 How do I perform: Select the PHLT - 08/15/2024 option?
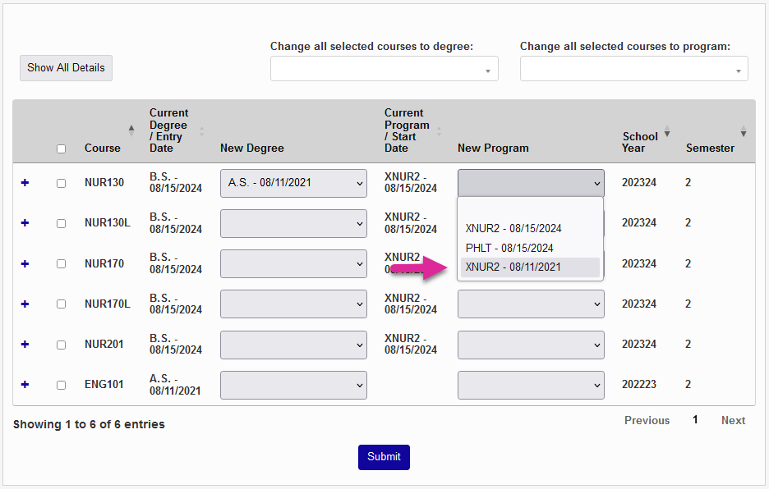pyautogui.click(x=530, y=248)
